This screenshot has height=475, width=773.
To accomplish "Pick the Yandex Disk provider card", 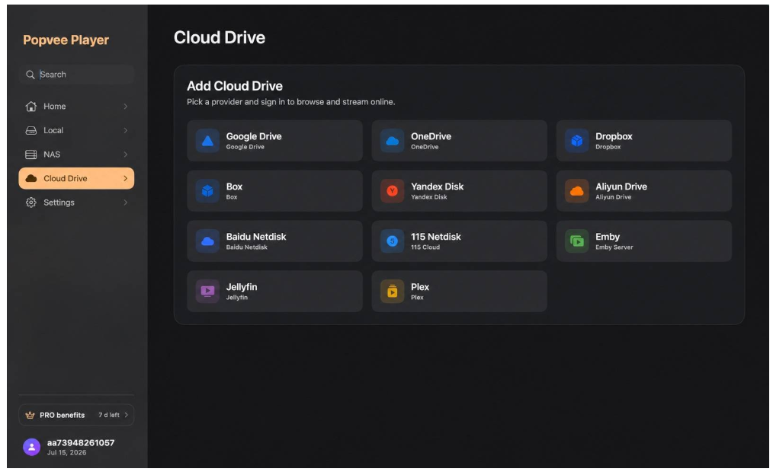I will coord(459,191).
